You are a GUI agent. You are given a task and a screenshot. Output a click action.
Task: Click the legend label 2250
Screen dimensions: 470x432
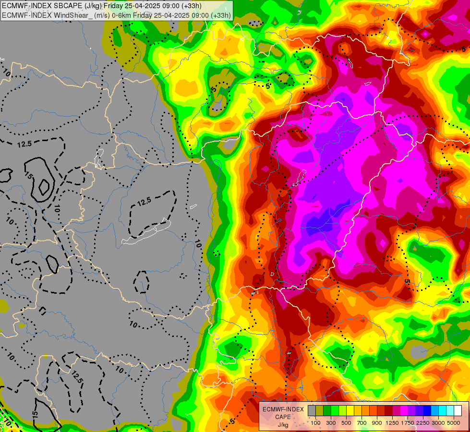pos(423,423)
